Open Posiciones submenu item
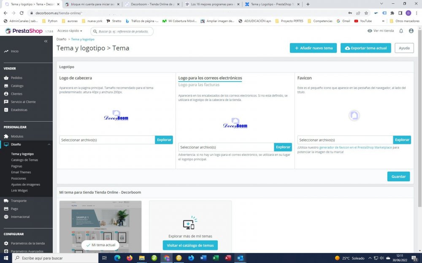Viewport: 422px width, 263px height. (x=19, y=178)
